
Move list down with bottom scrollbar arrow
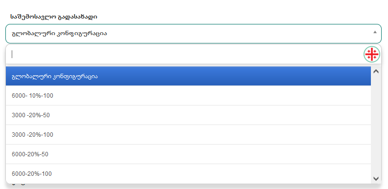click(376, 178)
